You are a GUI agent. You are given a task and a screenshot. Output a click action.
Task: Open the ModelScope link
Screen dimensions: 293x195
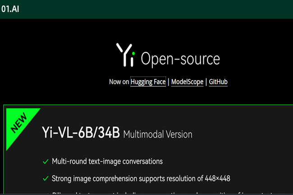pyautogui.click(x=187, y=82)
